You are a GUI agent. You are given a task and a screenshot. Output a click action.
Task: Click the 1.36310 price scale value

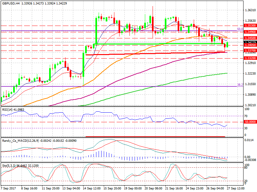[250, 10]
